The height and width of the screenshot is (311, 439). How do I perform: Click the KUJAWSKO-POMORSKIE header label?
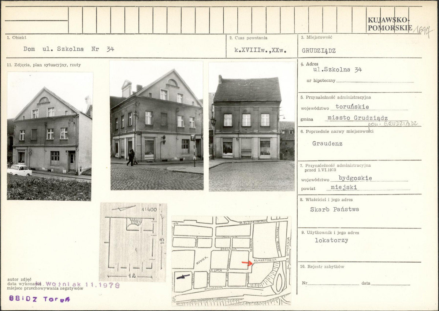[x=390, y=24]
